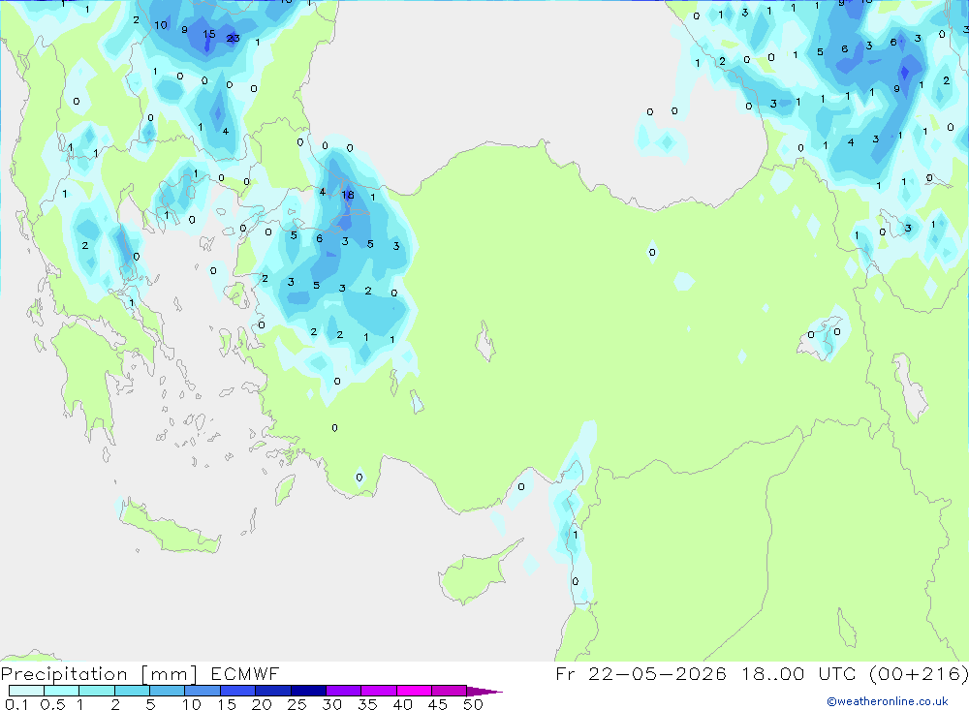Select the legend scale label 50

473,704
